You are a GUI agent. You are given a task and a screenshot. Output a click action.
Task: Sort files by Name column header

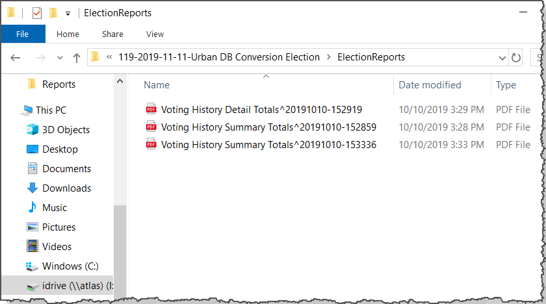tap(157, 85)
